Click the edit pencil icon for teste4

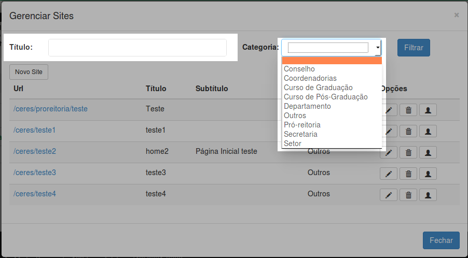point(389,195)
